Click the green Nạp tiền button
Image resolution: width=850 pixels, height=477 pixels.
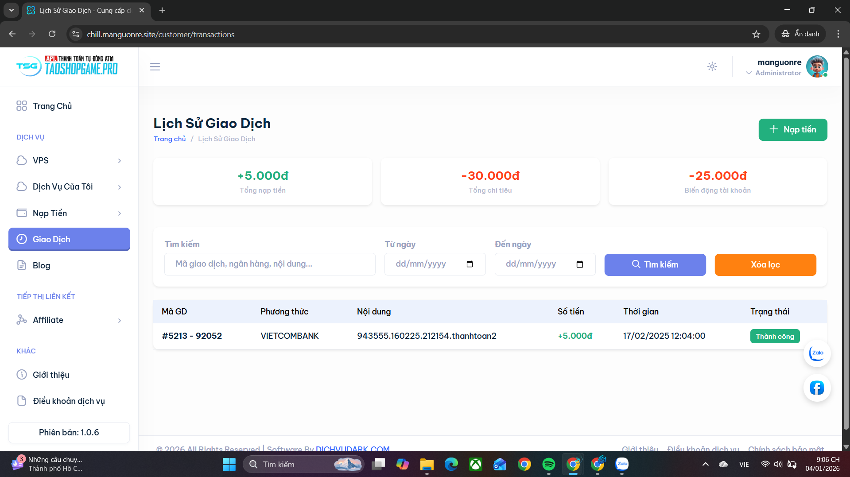[x=792, y=130]
